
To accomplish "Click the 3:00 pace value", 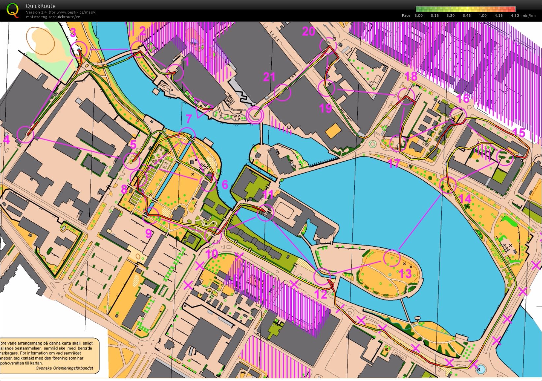I will click(x=419, y=16).
